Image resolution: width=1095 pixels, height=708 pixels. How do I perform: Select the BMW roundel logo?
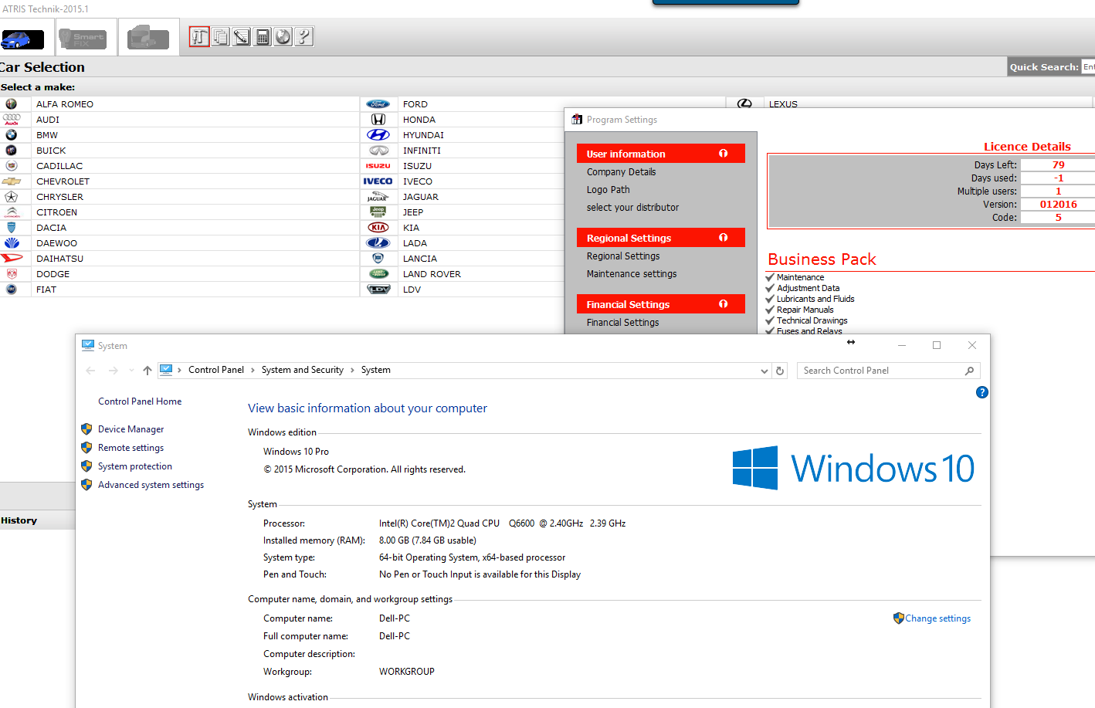click(x=12, y=135)
